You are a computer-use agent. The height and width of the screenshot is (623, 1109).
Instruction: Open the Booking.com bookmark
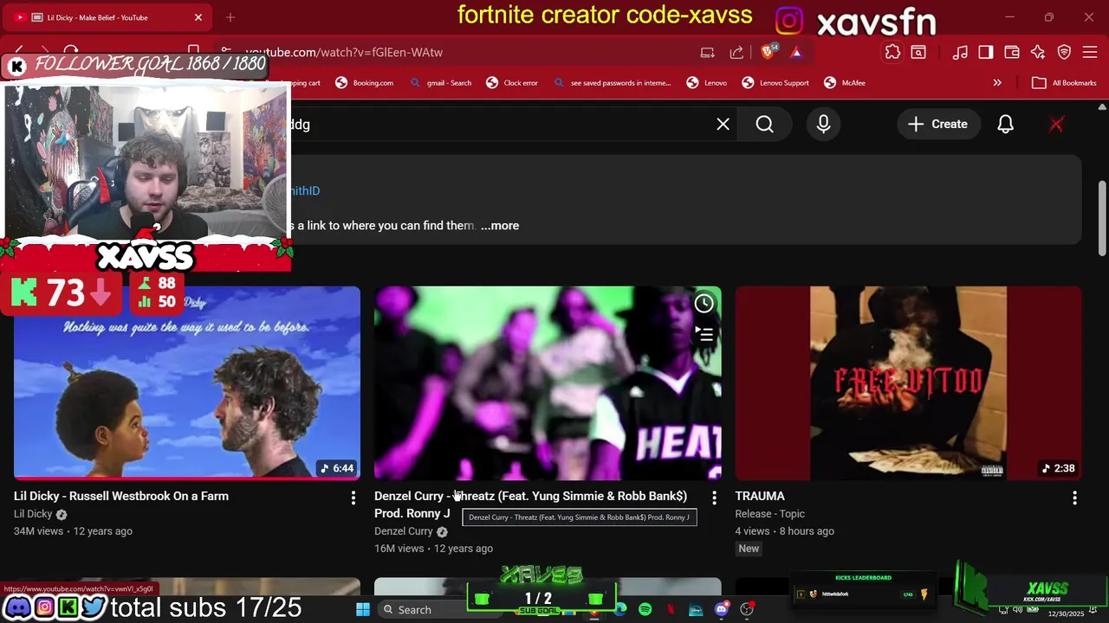tap(365, 83)
